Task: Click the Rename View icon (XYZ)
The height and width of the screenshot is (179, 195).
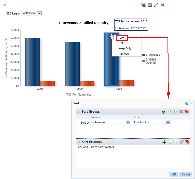Action: pos(150,5)
